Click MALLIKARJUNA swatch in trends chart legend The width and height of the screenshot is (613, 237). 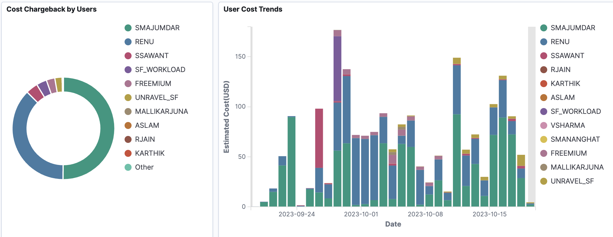pos(544,167)
